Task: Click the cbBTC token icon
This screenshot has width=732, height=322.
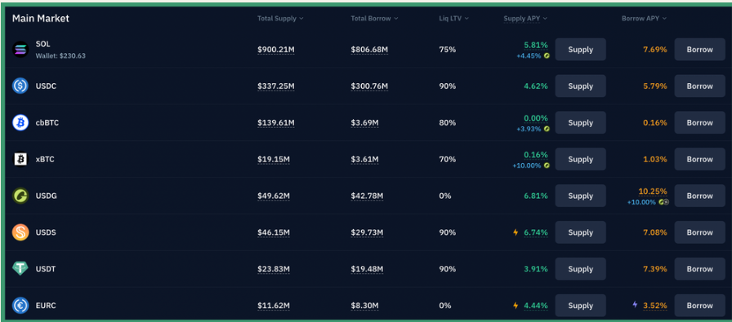Action: pyautogui.click(x=20, y=122)
